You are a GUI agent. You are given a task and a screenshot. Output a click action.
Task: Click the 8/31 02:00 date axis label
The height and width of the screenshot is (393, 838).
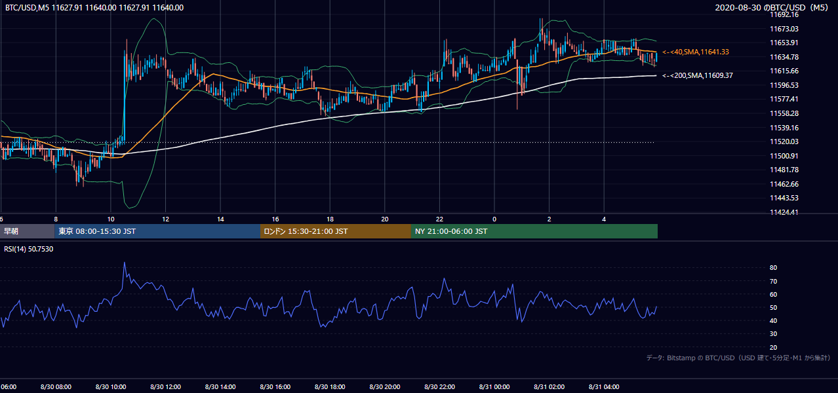(x=549, y=387)
